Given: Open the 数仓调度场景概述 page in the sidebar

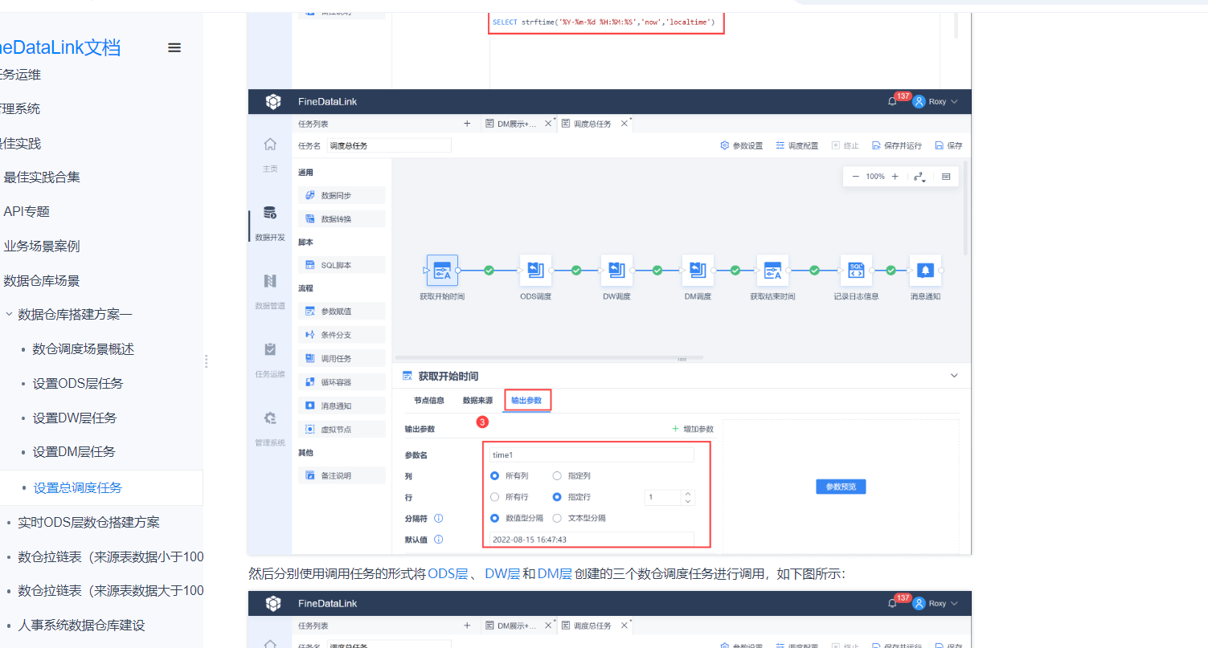Looking at the screenshot, I should [83, 349].
